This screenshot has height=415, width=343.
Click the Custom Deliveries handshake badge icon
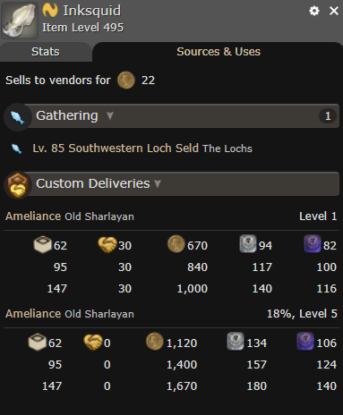[18, 185]
